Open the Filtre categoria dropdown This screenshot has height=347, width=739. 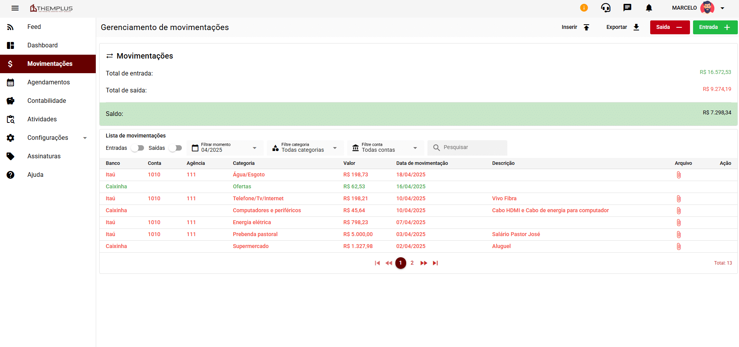[305, 148]
